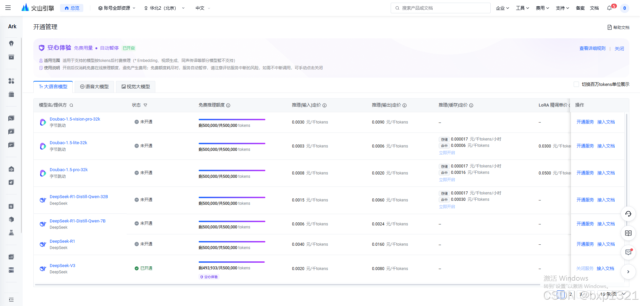Click the sparkle chat sidebar icon
640x306 pixels.
click(11, 132)
